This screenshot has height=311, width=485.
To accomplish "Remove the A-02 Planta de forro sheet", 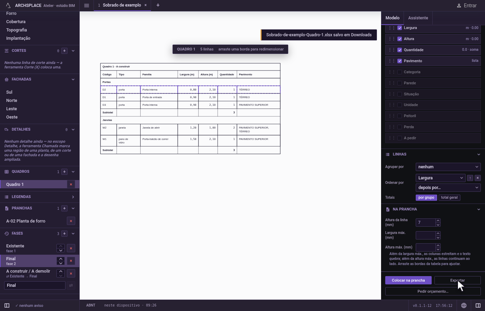I will [71, 221].
